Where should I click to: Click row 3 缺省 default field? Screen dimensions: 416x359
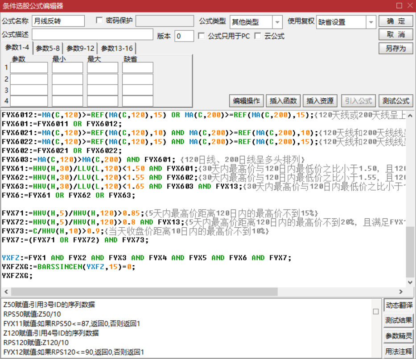pyautogui.click(x=137, y=90)
